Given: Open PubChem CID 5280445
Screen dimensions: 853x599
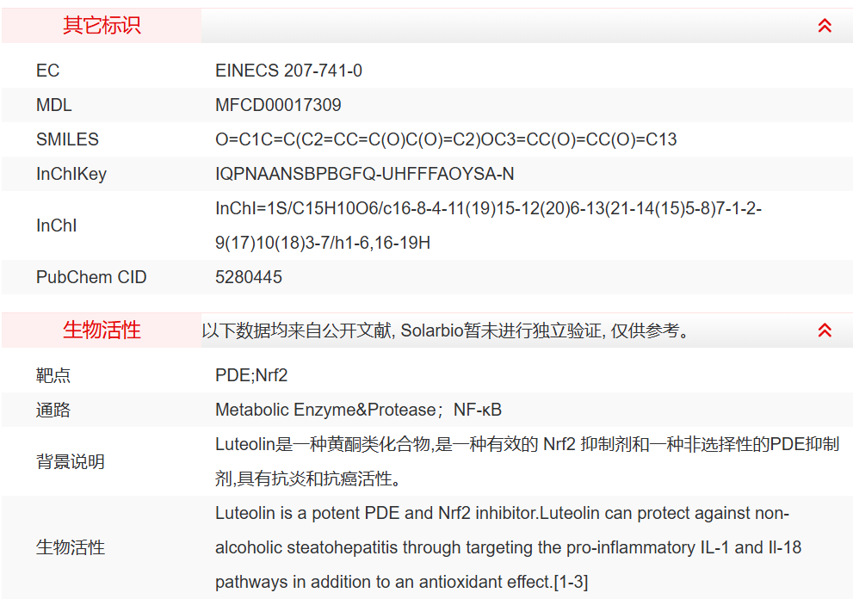Looking at the screenshot, I should coord(249,277).
